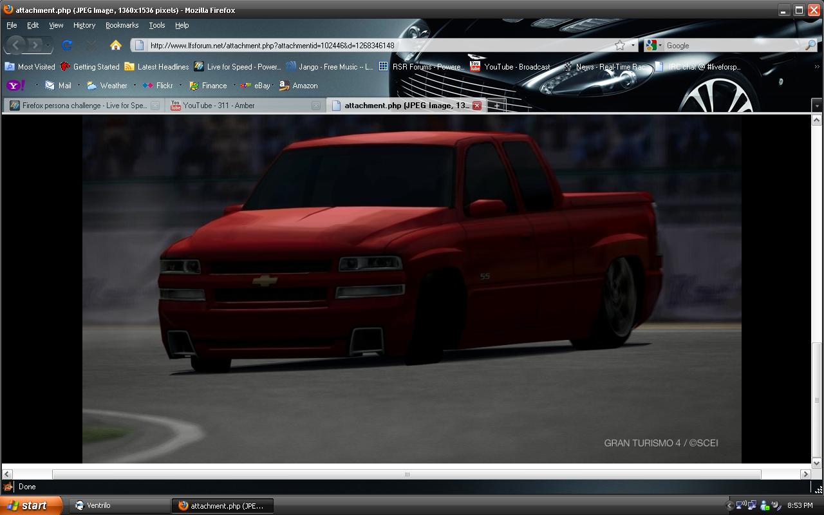Image resolution: width=824 pixels, height=515 pixels.
Task: Open the RSR Forums bookmark
Action: tap(421, 66)
